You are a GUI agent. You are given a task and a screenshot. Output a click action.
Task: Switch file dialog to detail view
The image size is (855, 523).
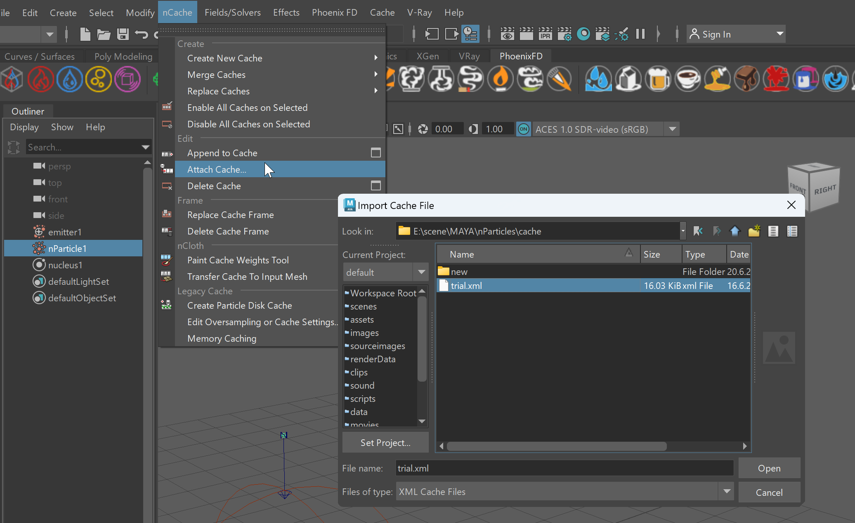792,231
